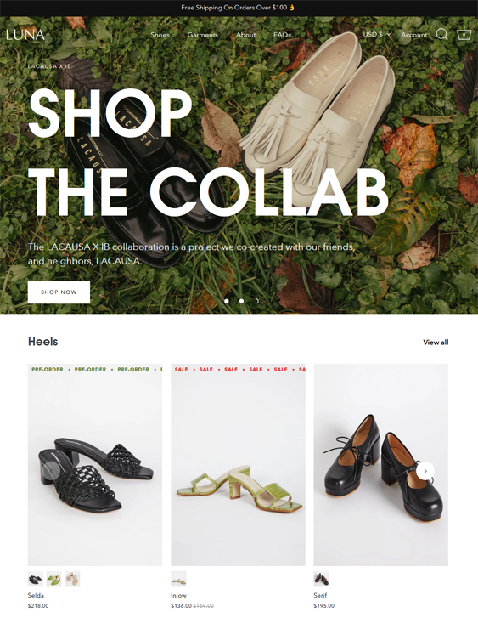Open the shopping cart basket icon
Viewport: 478px width, 618px height.
point(464,33)
